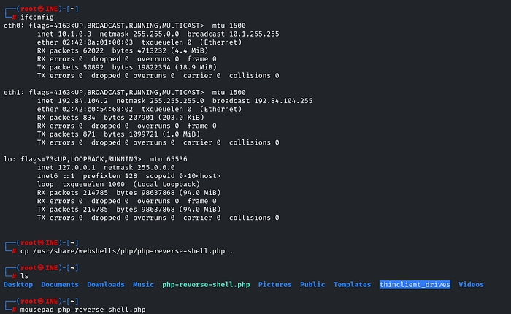Click the Templates directory name
Image resolution: width=511 pixels, height=314 pixels.
click(x=352, y=284)
